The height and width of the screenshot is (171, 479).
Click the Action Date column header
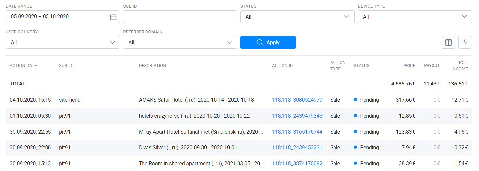(x=23, y=66)
